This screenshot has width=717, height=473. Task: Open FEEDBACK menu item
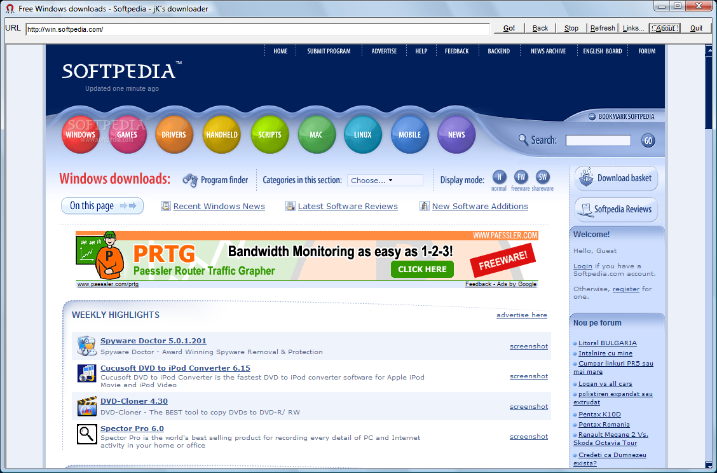(x=457, y=51)
